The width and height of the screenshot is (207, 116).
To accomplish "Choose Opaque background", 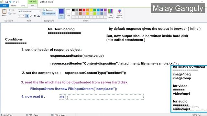I will [48, 10].
